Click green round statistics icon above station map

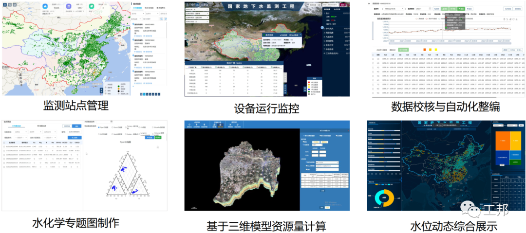91,6
